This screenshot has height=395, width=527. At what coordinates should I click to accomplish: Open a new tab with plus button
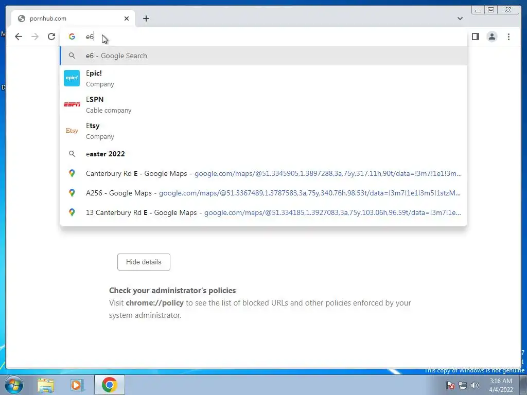(146, 19)
